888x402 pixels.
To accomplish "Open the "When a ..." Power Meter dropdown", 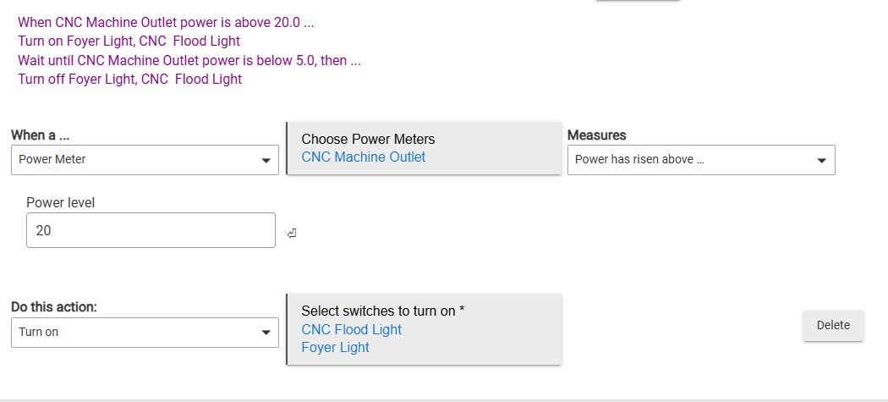I will [x=145, y=160].
